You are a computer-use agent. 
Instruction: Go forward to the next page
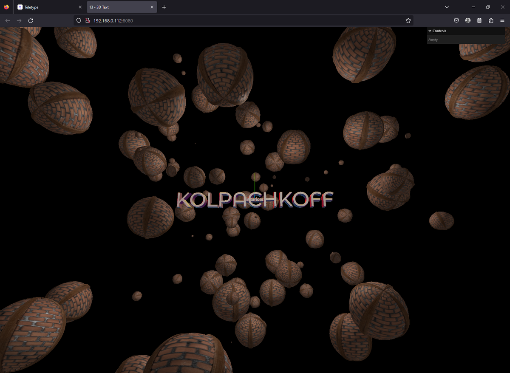click(x=19, y=20)
